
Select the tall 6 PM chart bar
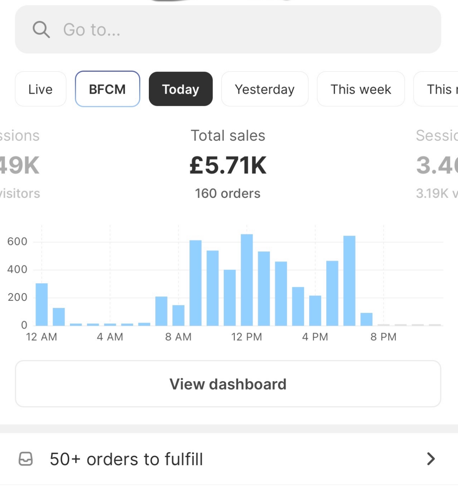point(349,281)
